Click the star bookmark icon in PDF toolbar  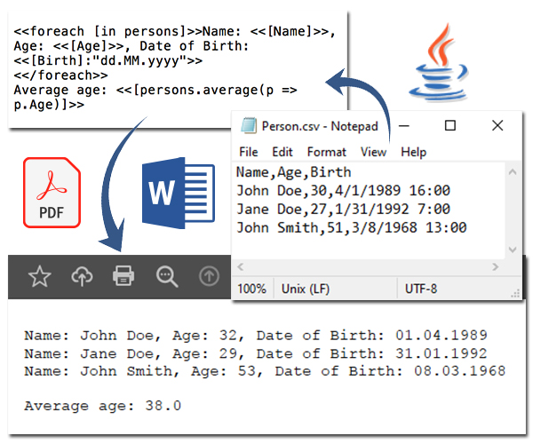point(39,277)
